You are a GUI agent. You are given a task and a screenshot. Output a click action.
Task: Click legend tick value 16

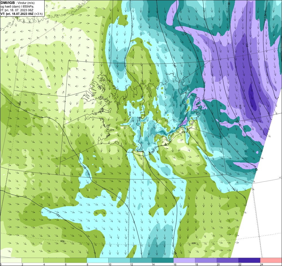click(175, 264)
